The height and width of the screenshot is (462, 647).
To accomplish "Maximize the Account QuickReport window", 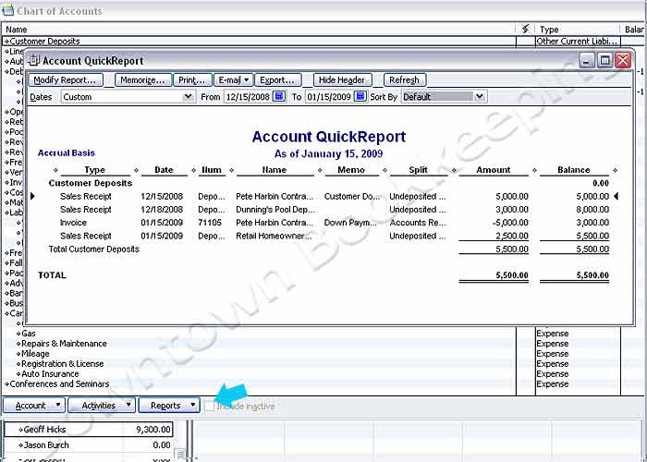I will coord(604,61).
